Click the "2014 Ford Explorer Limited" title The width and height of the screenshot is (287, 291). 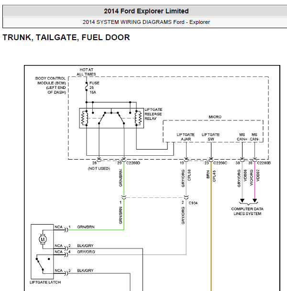[x=146, y=11]
